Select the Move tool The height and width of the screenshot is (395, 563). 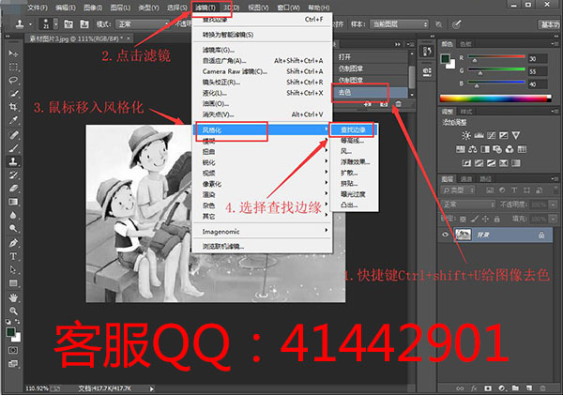[x=13, y=53]
